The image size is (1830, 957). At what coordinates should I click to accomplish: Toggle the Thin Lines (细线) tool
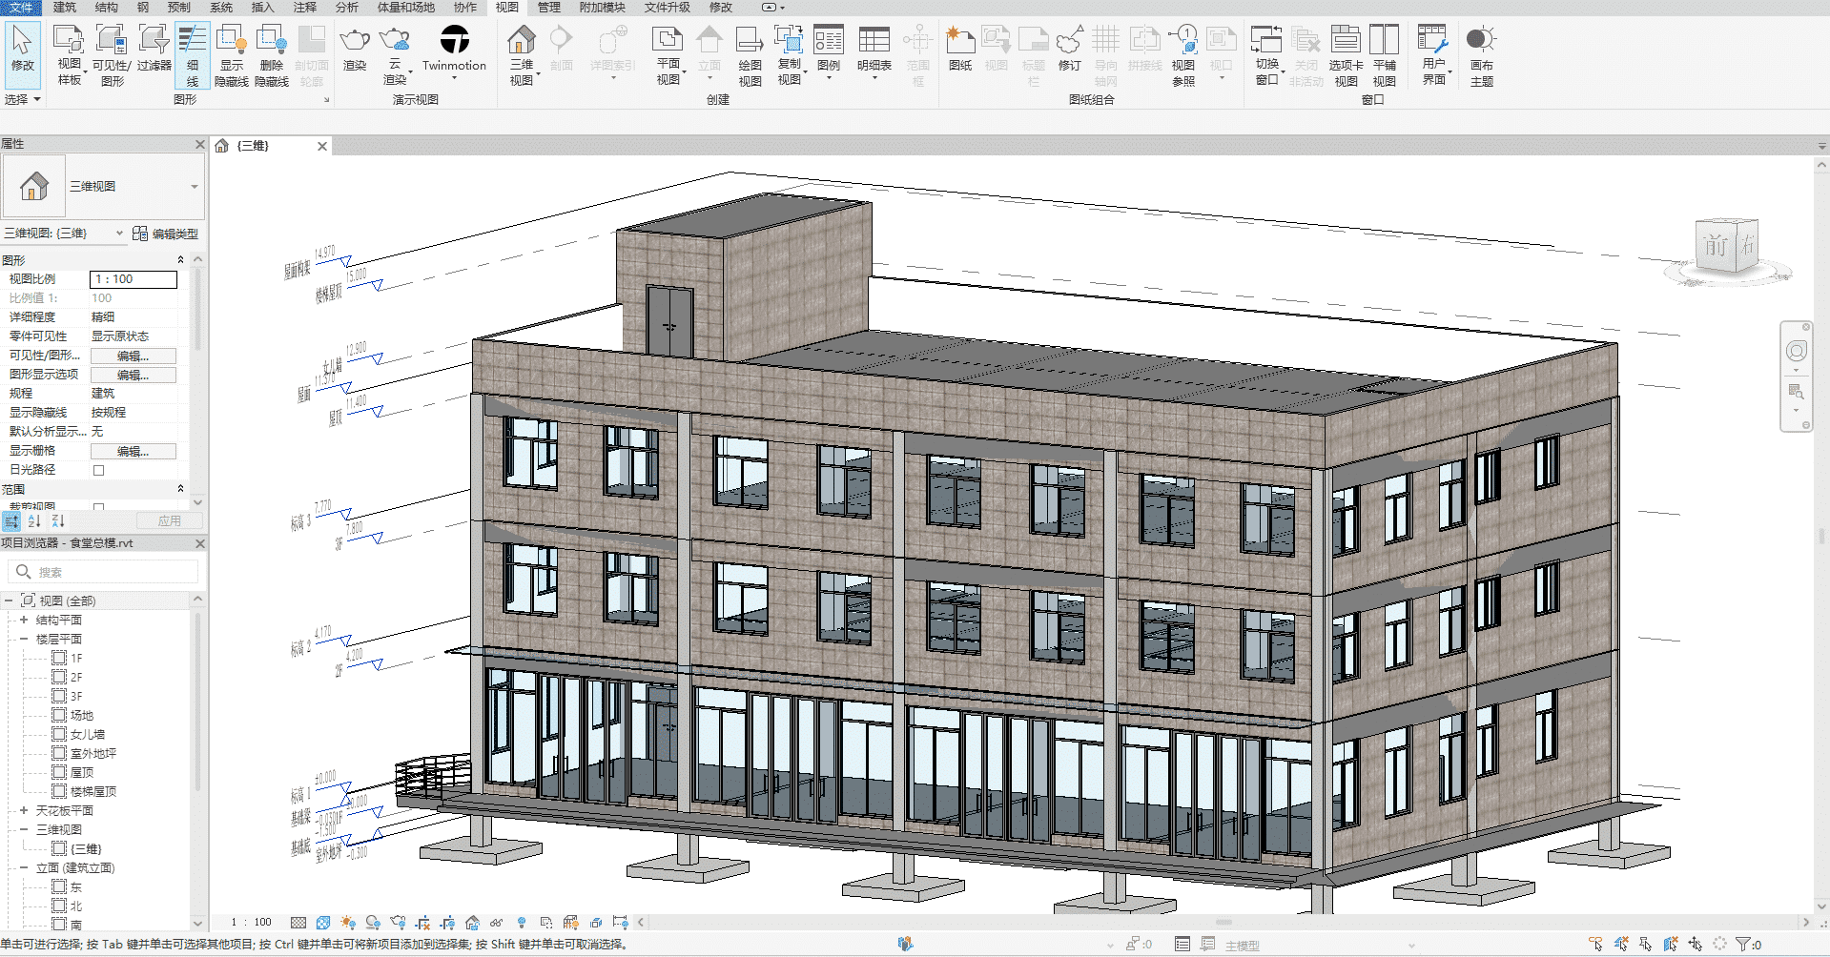click(193, 55)
